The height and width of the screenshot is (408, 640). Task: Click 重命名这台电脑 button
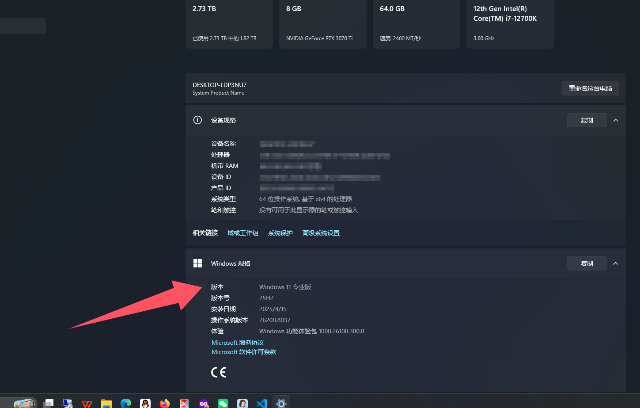pos(590,88)
